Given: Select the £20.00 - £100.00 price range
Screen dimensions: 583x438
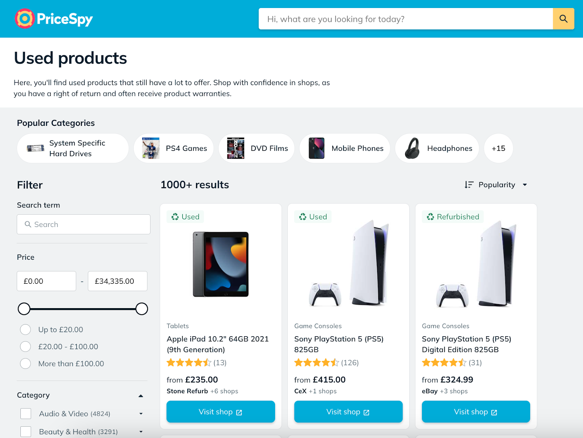Looking at the screenshot, I should [x=26, y=347].
